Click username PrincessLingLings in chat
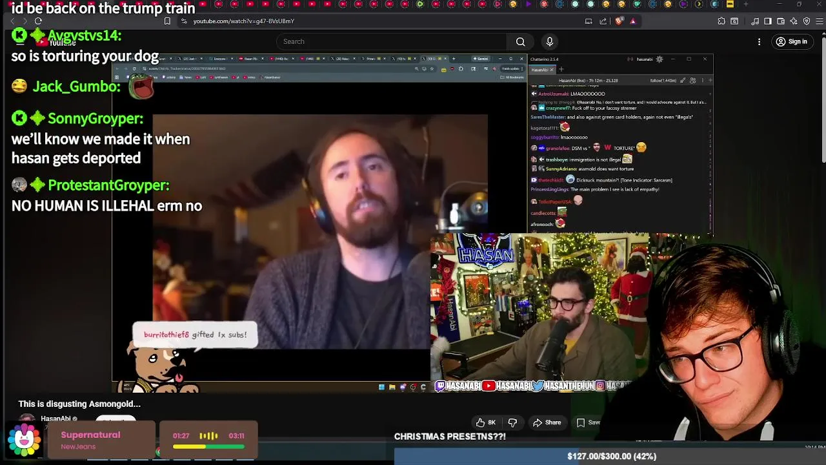This screenshot has width=826, height=465. [550, 189]
